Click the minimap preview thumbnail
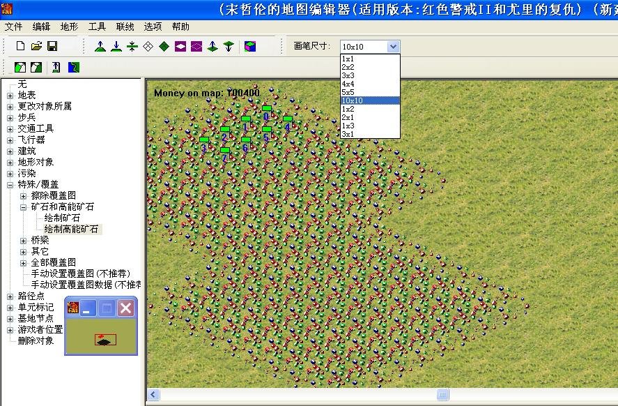618x406 pixels. click(x=105, y=340)
